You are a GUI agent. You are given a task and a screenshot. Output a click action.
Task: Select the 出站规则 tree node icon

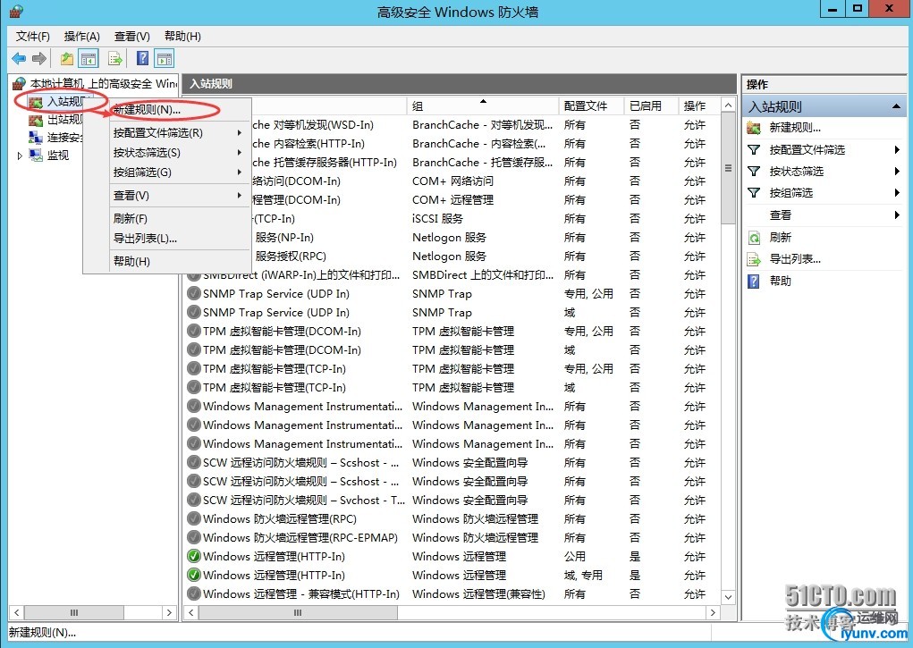(36, 120)
